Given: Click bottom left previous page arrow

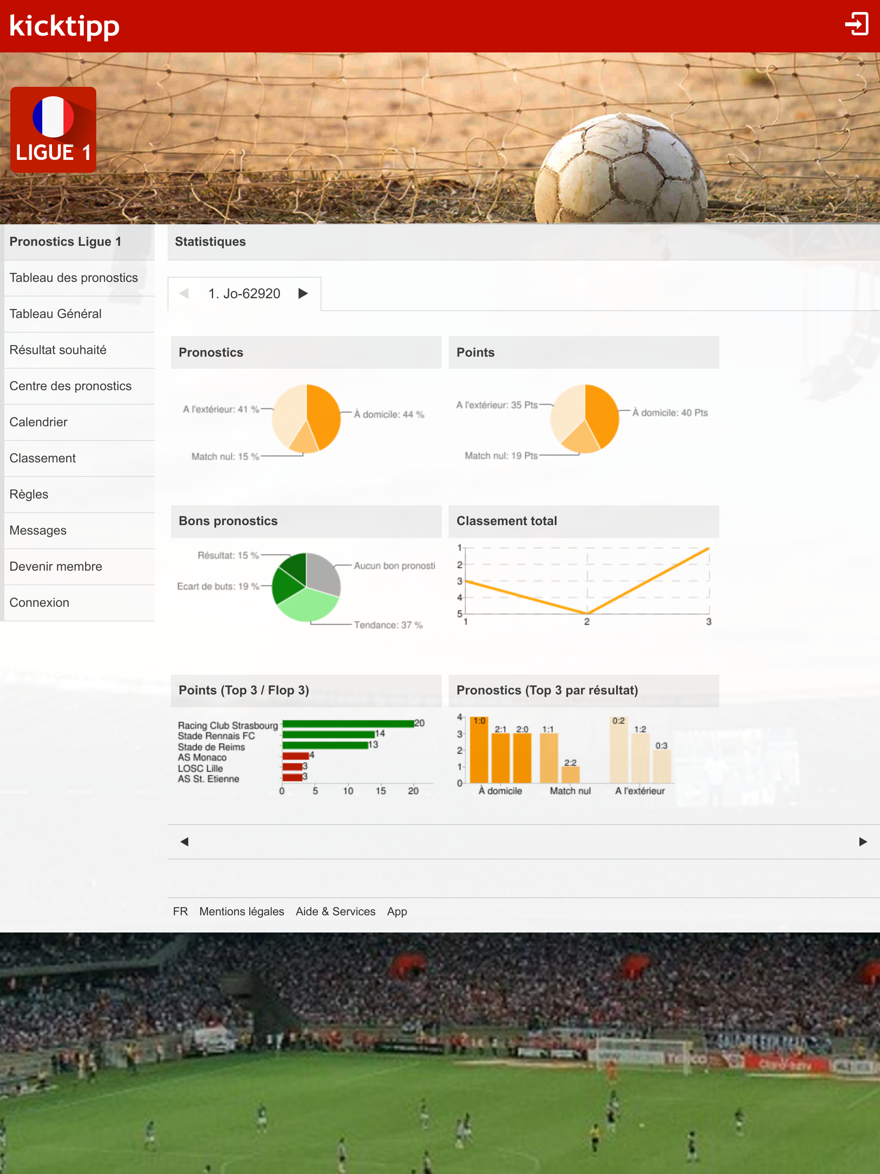Looking at the screenshot, I should click(184, 841).
